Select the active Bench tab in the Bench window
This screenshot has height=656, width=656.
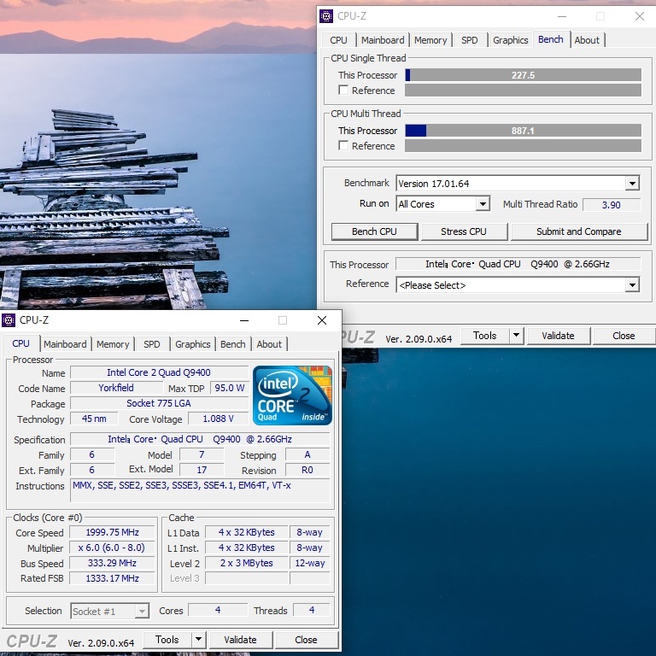[x=551, y=39]
